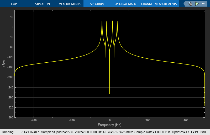Click the -200 x-axis tick label
210x135 pixels.
[x=72, y=120]
